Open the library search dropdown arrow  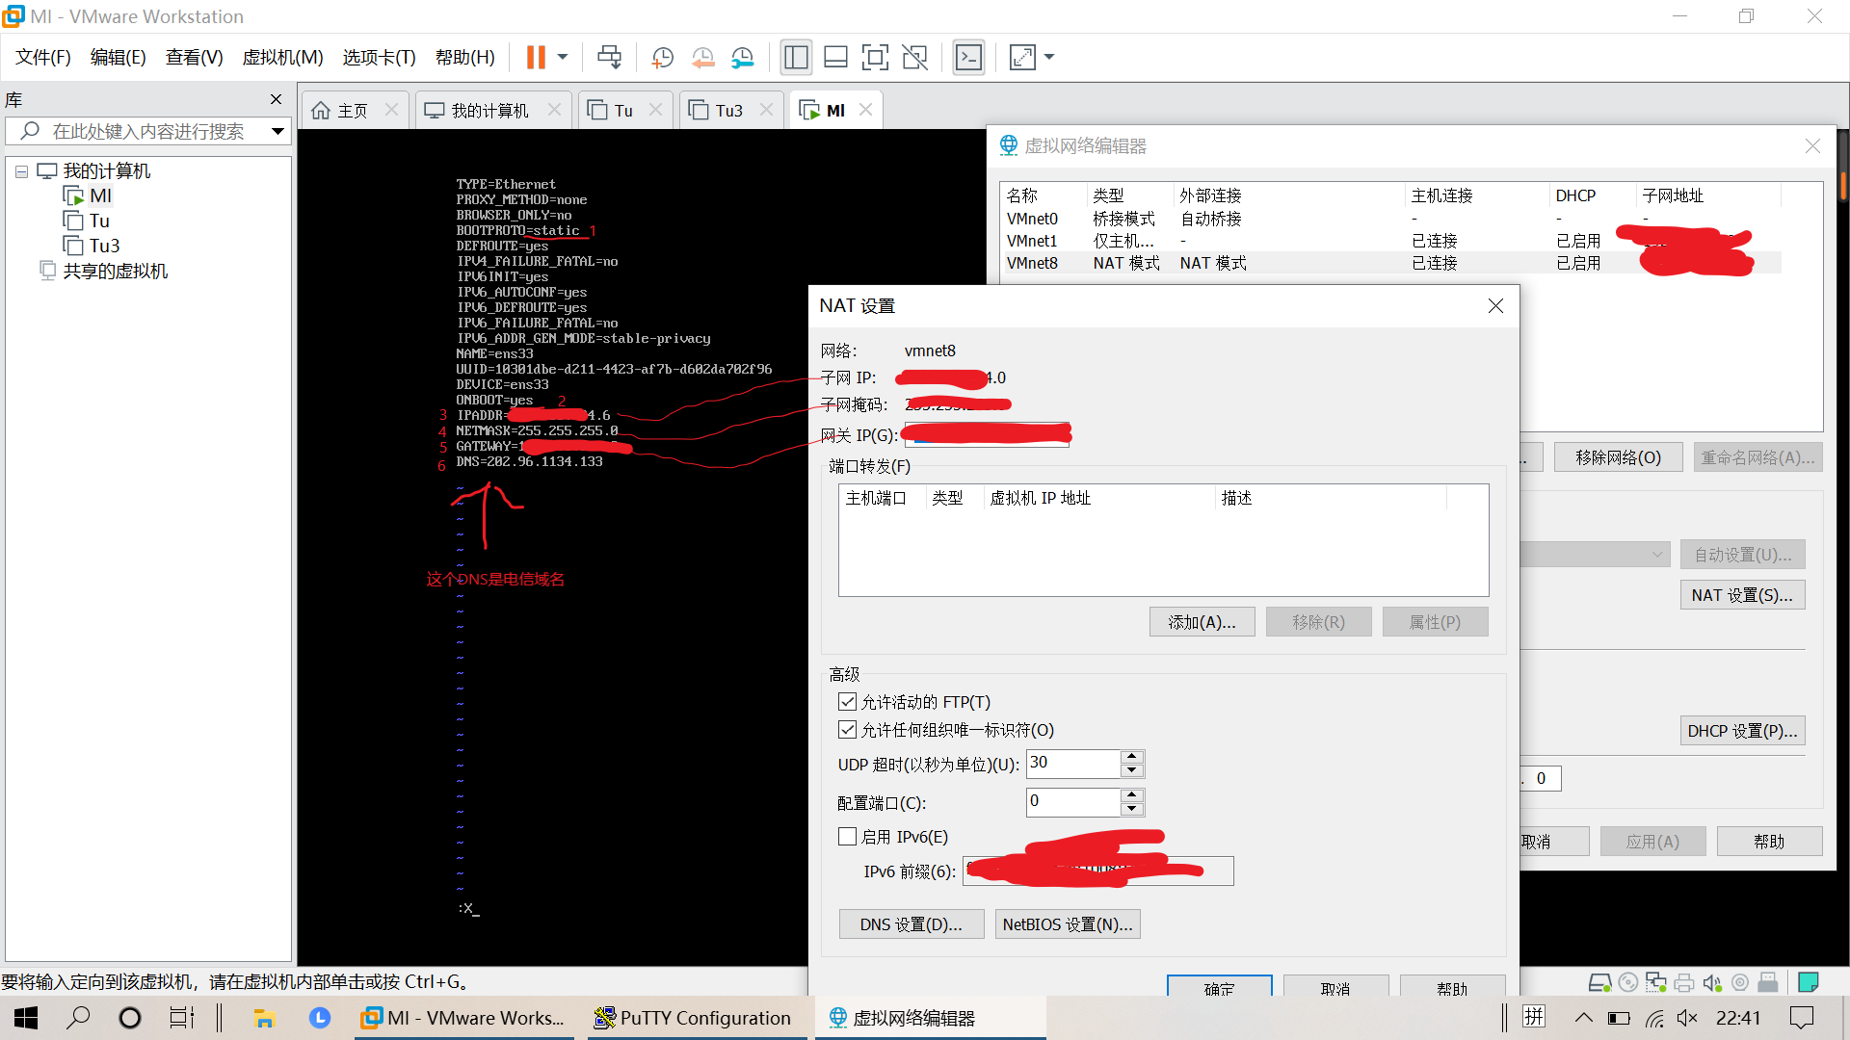point(277,131)
